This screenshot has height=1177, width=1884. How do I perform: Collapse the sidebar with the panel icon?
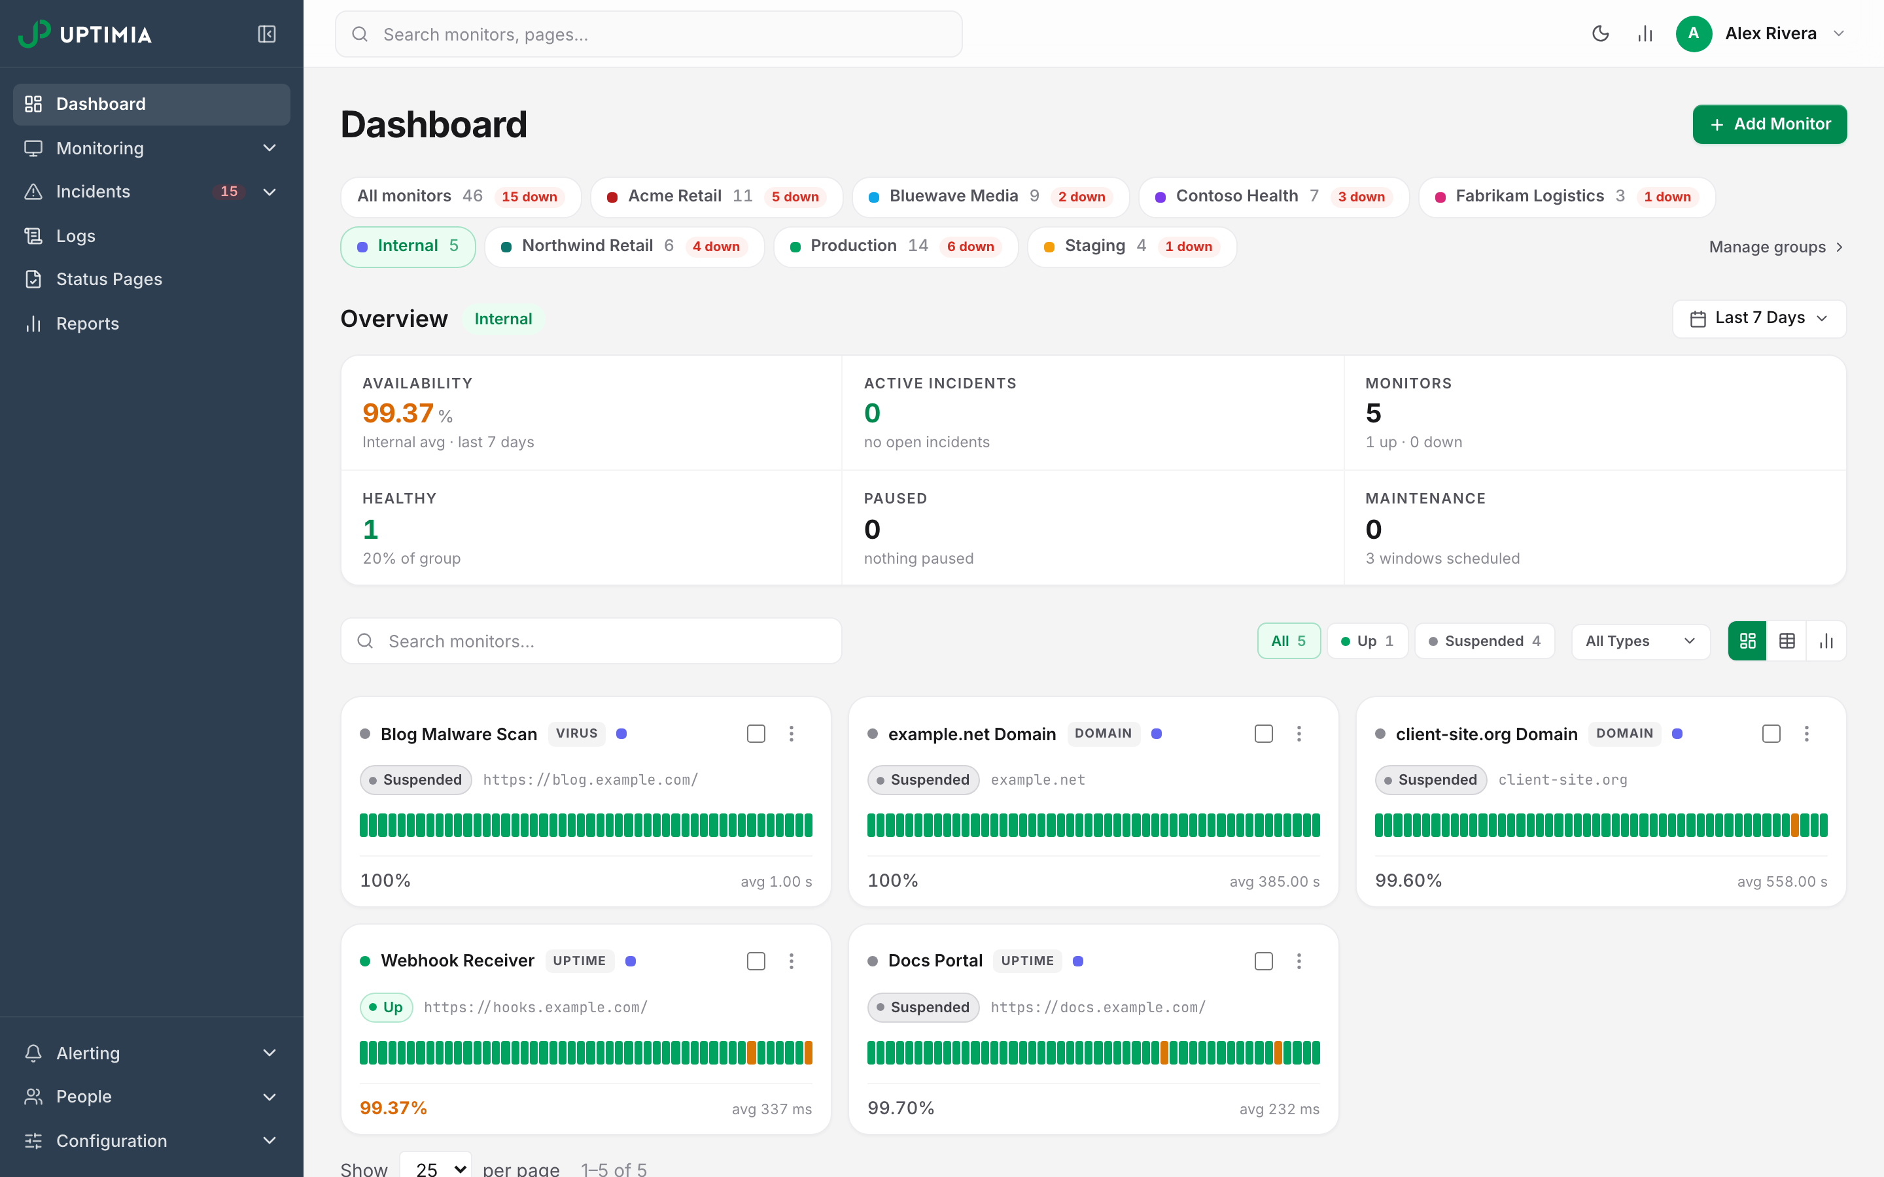[x=266, y=33]
